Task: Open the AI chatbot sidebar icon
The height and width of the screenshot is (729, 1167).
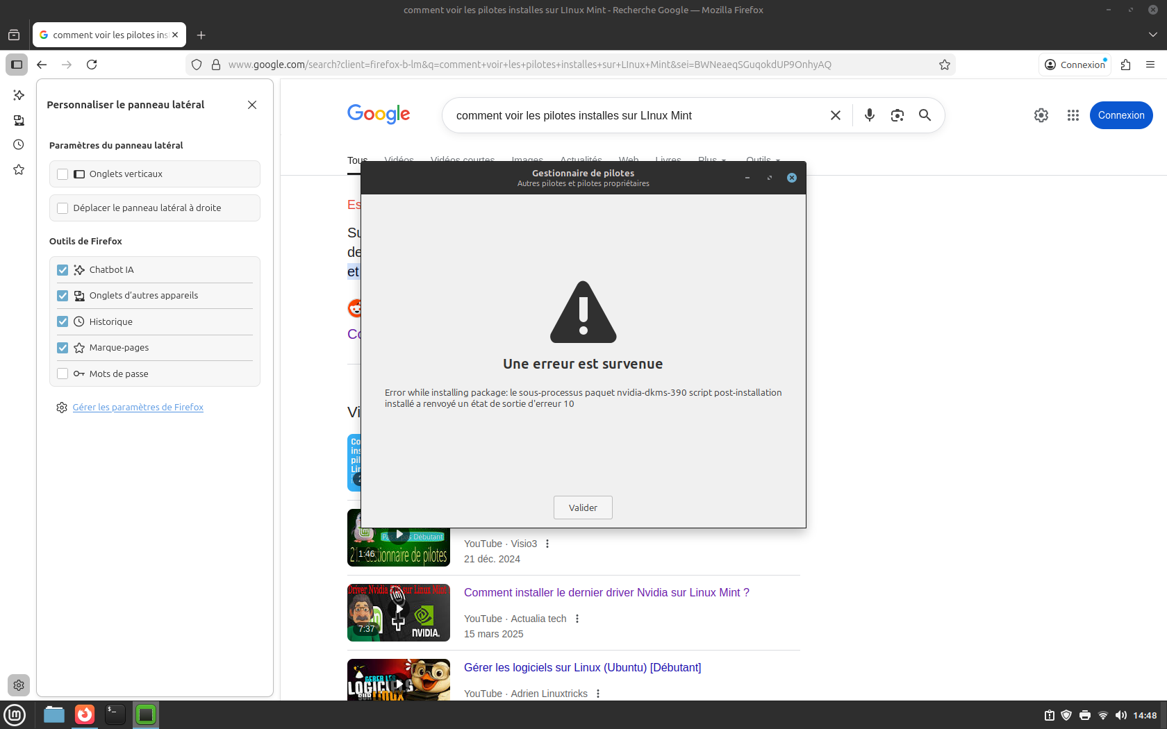Action: click(19, 95)
